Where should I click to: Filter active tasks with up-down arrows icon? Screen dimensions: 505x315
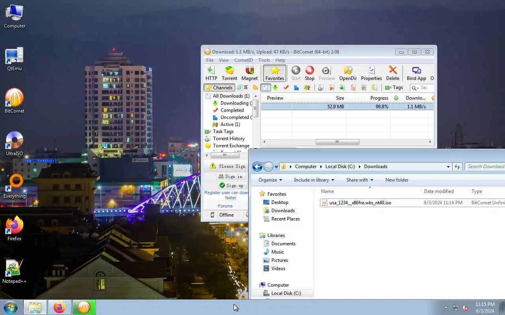coord(307,87)
